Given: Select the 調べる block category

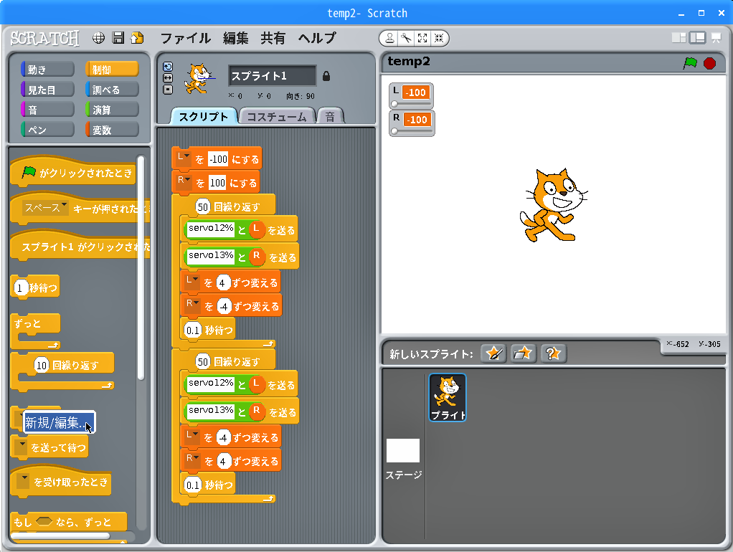Looking at the screenshot, I should [112, 90].
